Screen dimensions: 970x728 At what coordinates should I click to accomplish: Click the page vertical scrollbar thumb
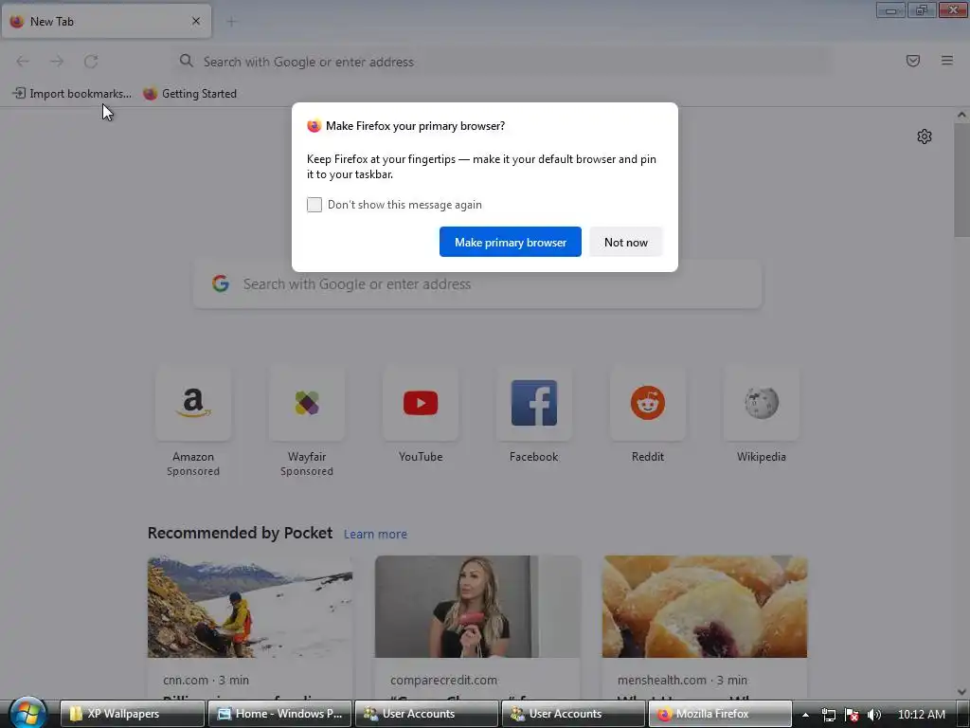point(961,179)
